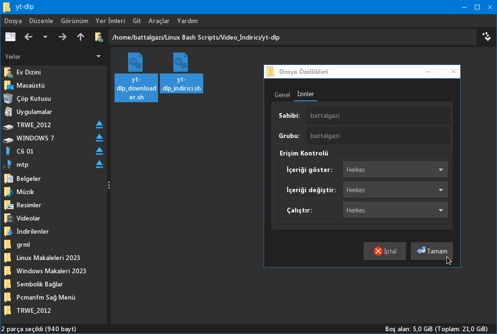497x334 pixels.
Task: Jump to the home folder icon
Action: [x=99, y=37]
